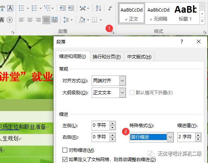The height and width of the screenshot is (163, 208).
Task: Apply the 正文 style
Action: click(x=131, y=13)
